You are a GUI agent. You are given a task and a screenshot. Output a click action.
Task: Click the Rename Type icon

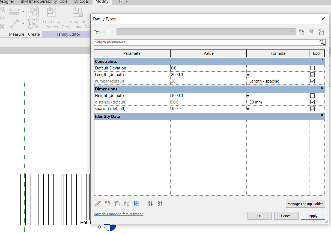[311, 32]
